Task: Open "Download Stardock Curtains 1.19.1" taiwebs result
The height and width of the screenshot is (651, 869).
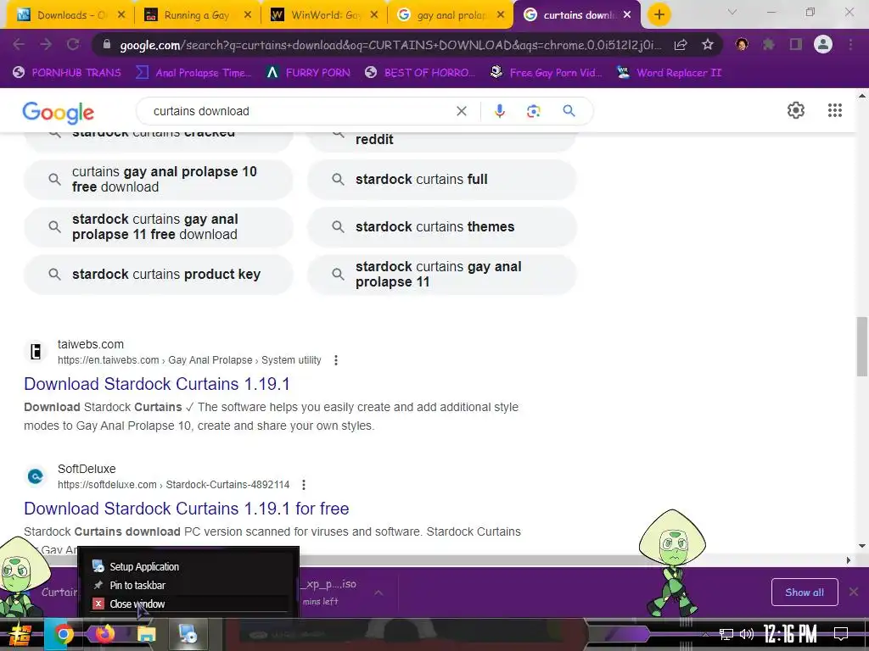Action: (x=157, y=384)
